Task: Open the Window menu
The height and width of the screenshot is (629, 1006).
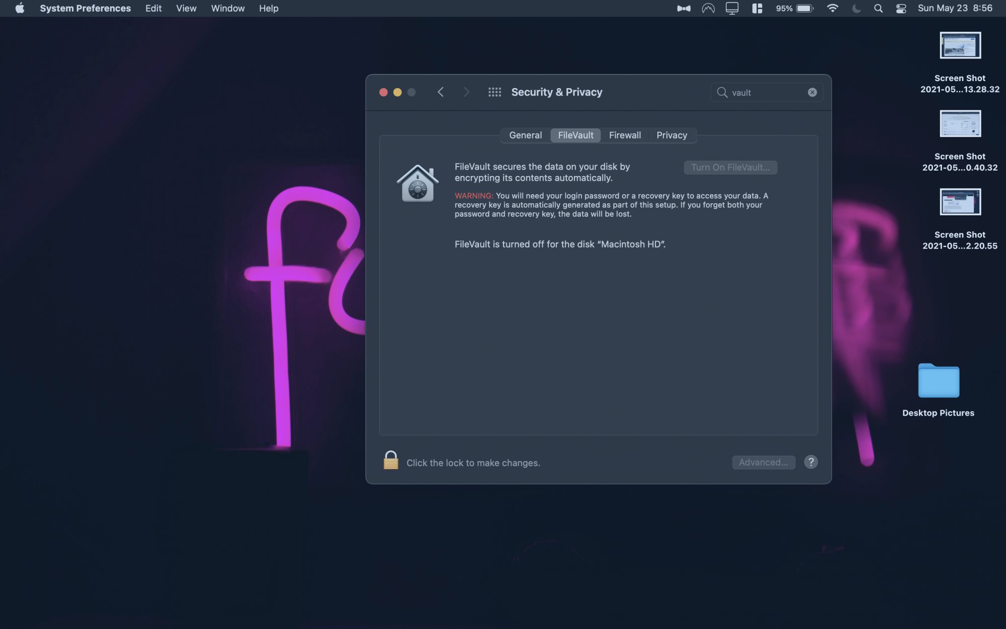Action: (x=227, y=9)
